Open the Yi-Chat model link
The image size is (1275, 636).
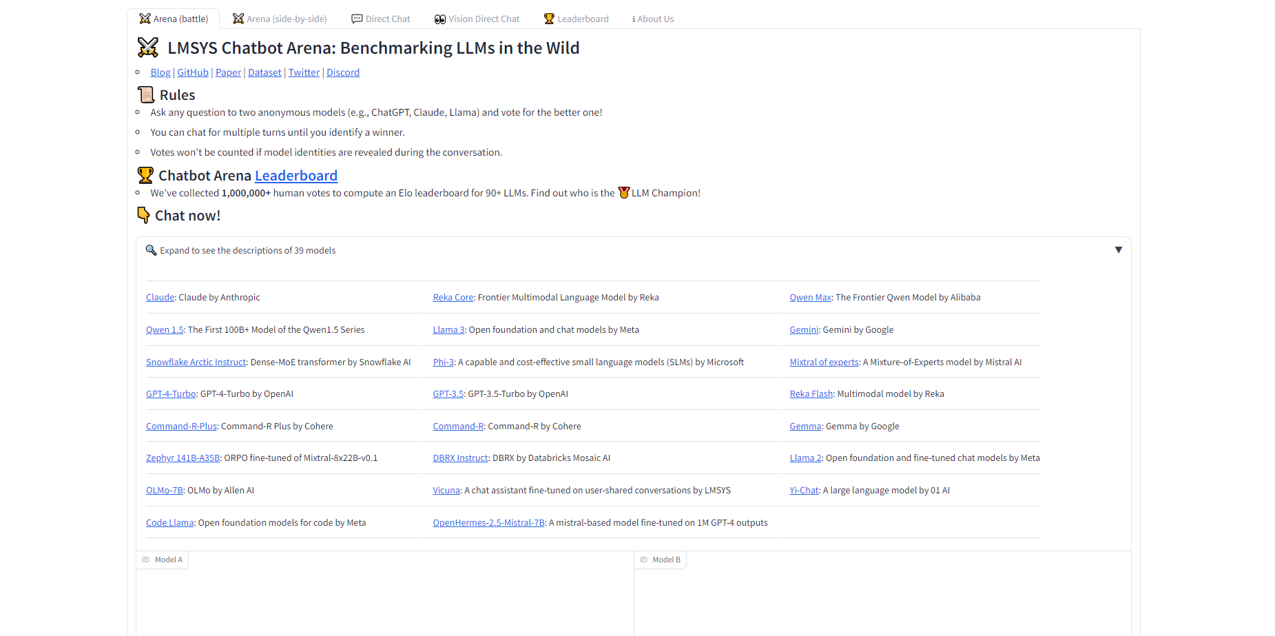805,491
